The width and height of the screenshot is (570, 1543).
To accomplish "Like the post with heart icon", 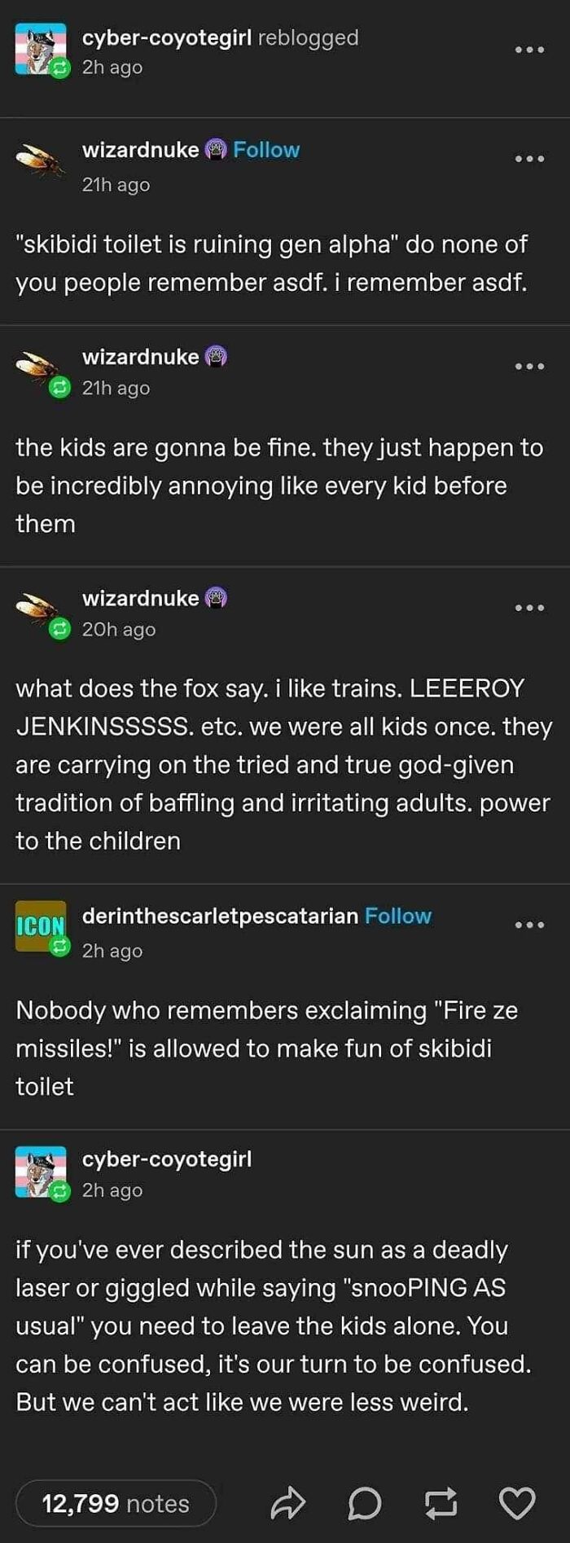I will (517, 1503).
